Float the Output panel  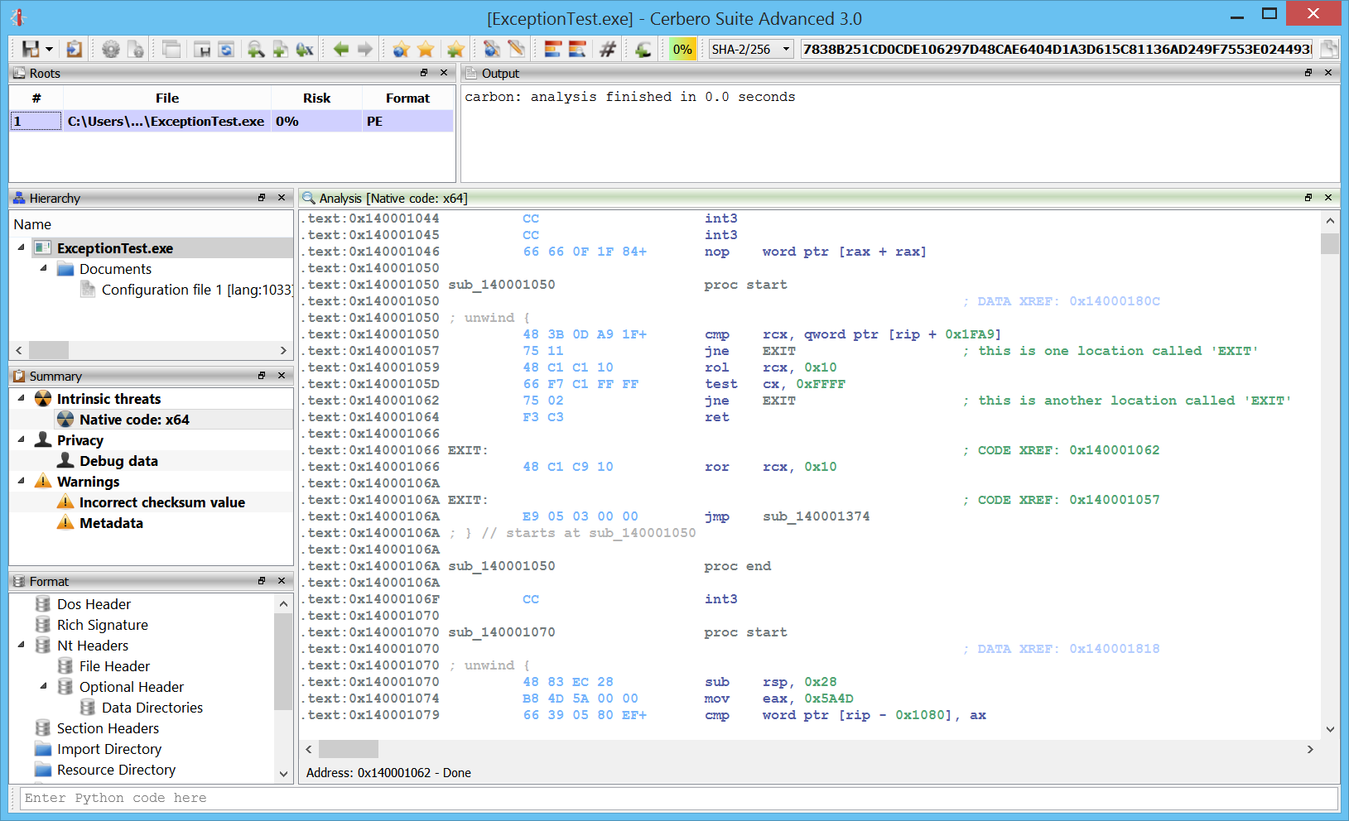pyautogui.click(x=1308, y=73)
